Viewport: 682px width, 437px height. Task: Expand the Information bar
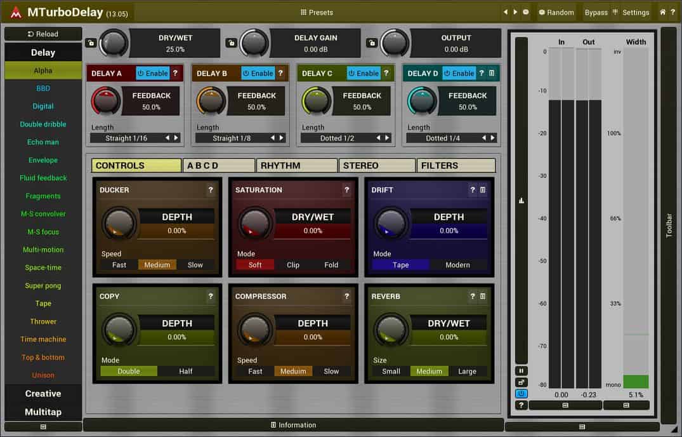pyautogui.click(x=293, y=425)
